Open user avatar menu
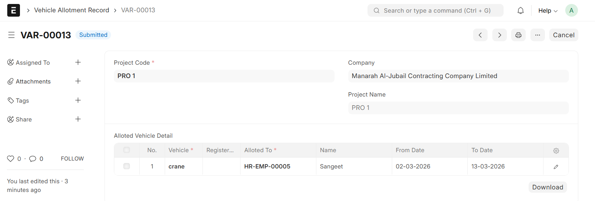The width and height of the screenshot is (595, 201). (571, 10)
